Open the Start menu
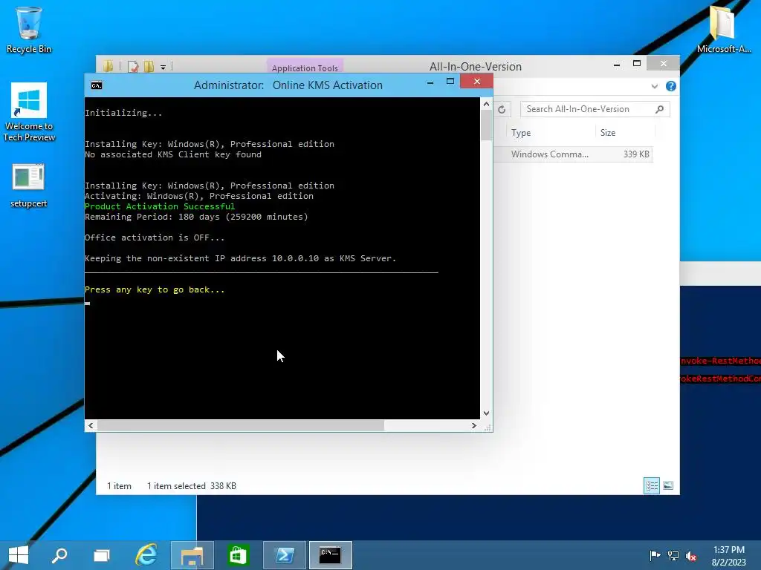The height and width of the screenshot is (570, 761). 19,555
